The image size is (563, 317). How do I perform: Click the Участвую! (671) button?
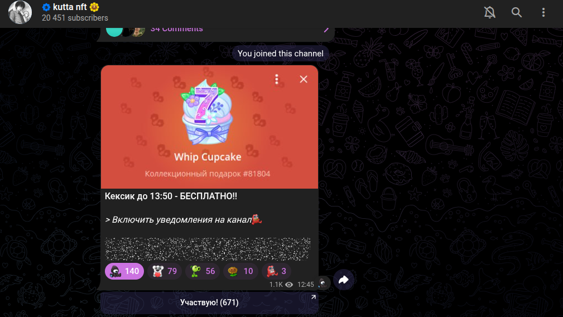tap(209, 302)
